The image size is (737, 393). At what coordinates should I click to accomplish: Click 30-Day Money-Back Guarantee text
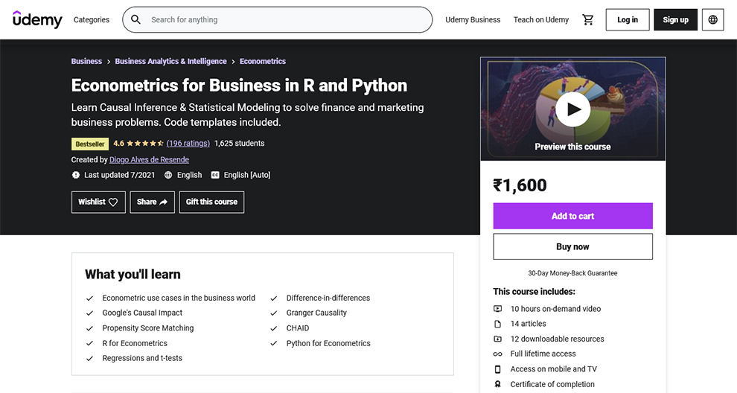pos(572,273)
